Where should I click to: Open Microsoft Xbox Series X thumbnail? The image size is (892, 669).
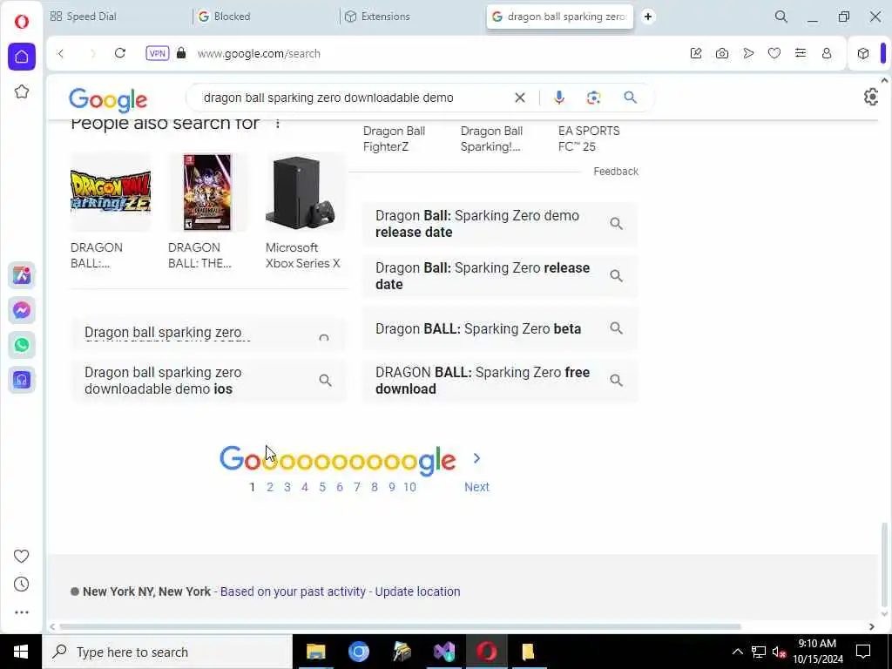306,193
